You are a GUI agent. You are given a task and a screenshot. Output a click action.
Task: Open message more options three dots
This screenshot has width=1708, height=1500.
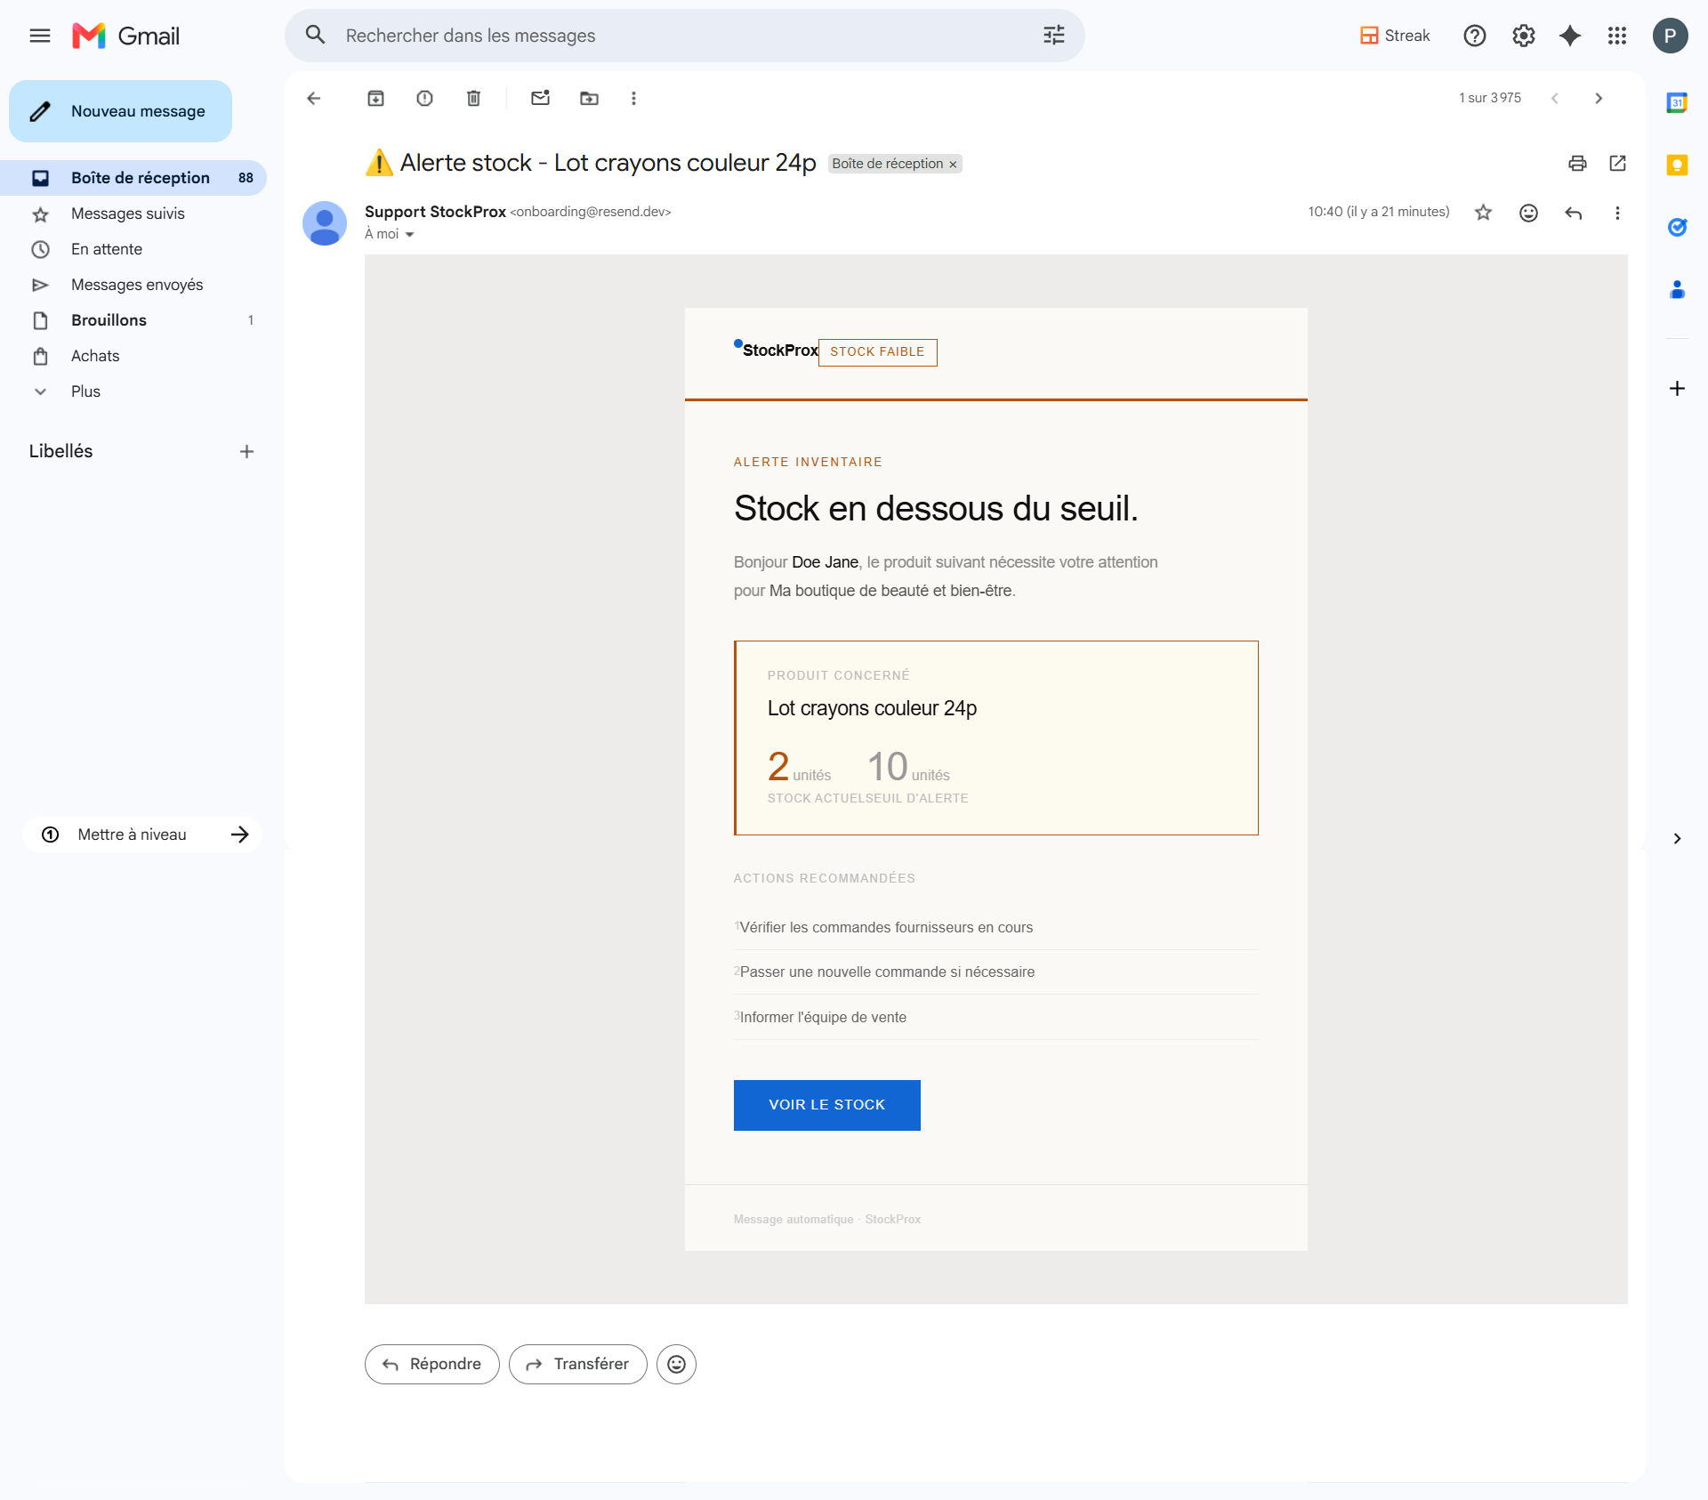[x=1617, y=213]
